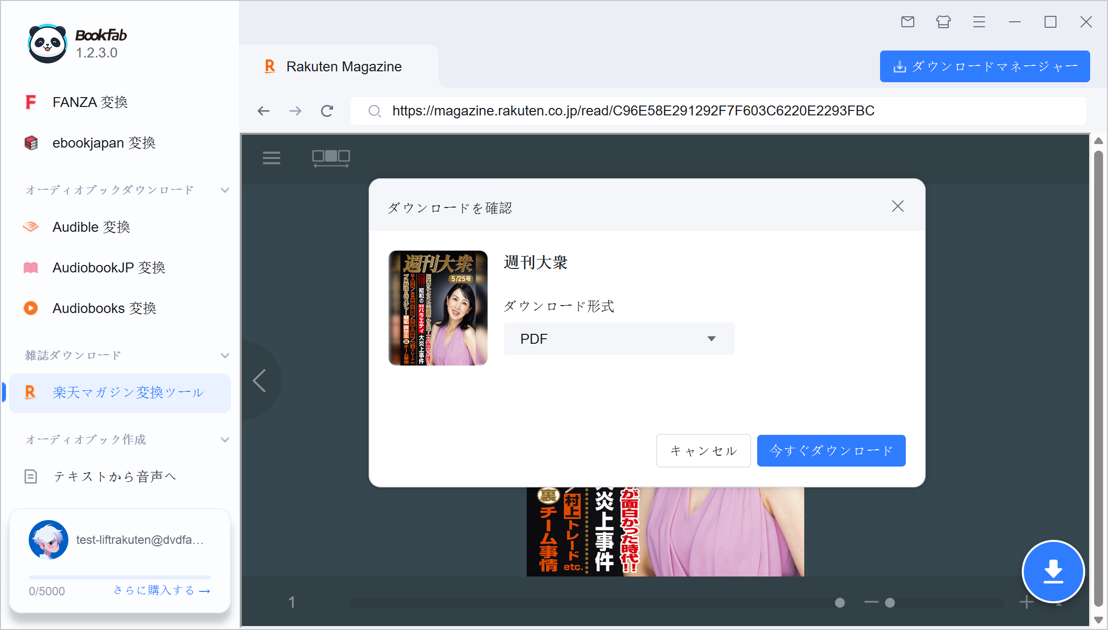Switch to the Rakuten Magazine tab
Screen dimensions: 1108x630
(x=338, y=66)
